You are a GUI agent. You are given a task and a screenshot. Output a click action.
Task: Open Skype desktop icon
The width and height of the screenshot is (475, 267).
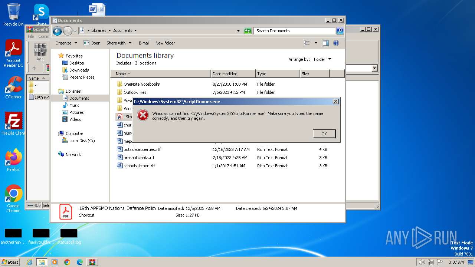(41, 14)
